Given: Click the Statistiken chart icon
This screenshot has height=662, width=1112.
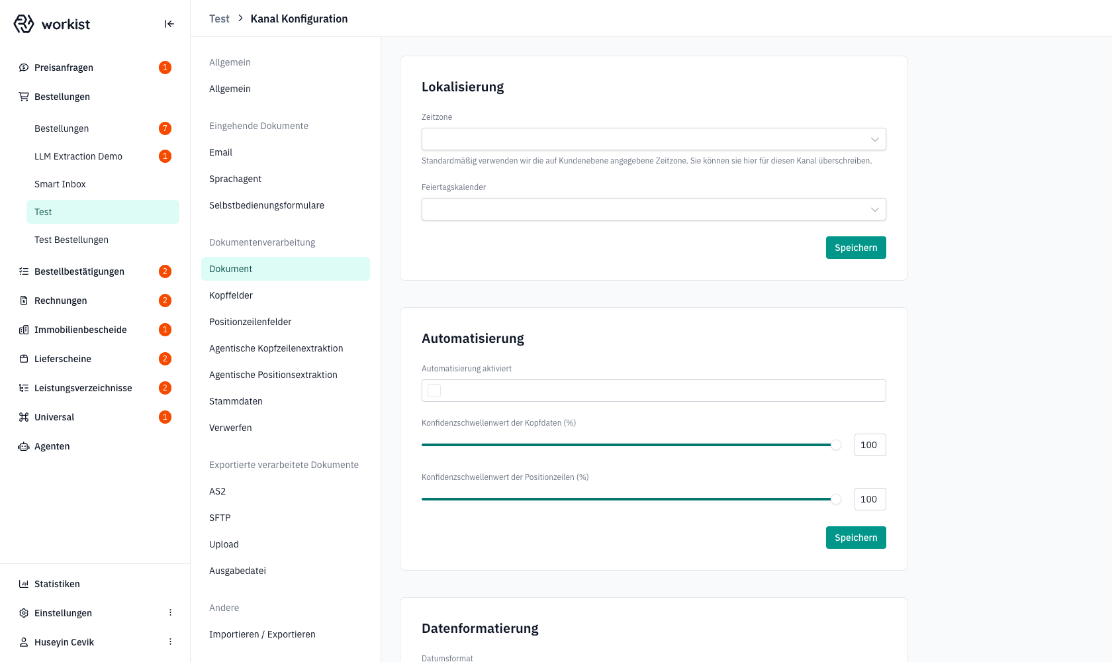Looking at the screenshot, I should coord(24,584).
